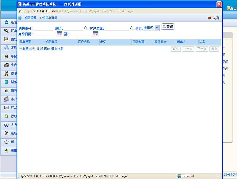Click the customer name search magnifier icon

coord(131,28)
